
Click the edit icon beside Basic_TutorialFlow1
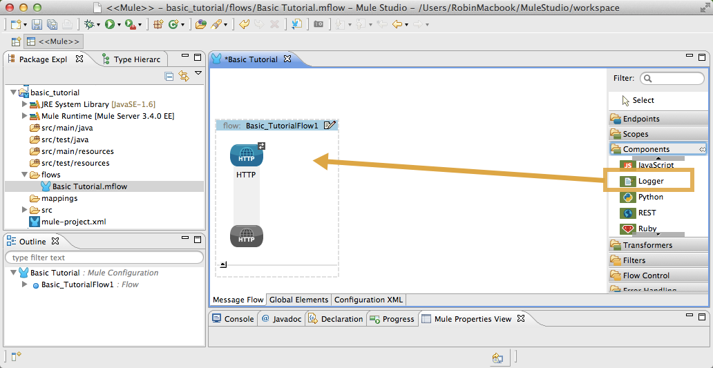(330, 126)
